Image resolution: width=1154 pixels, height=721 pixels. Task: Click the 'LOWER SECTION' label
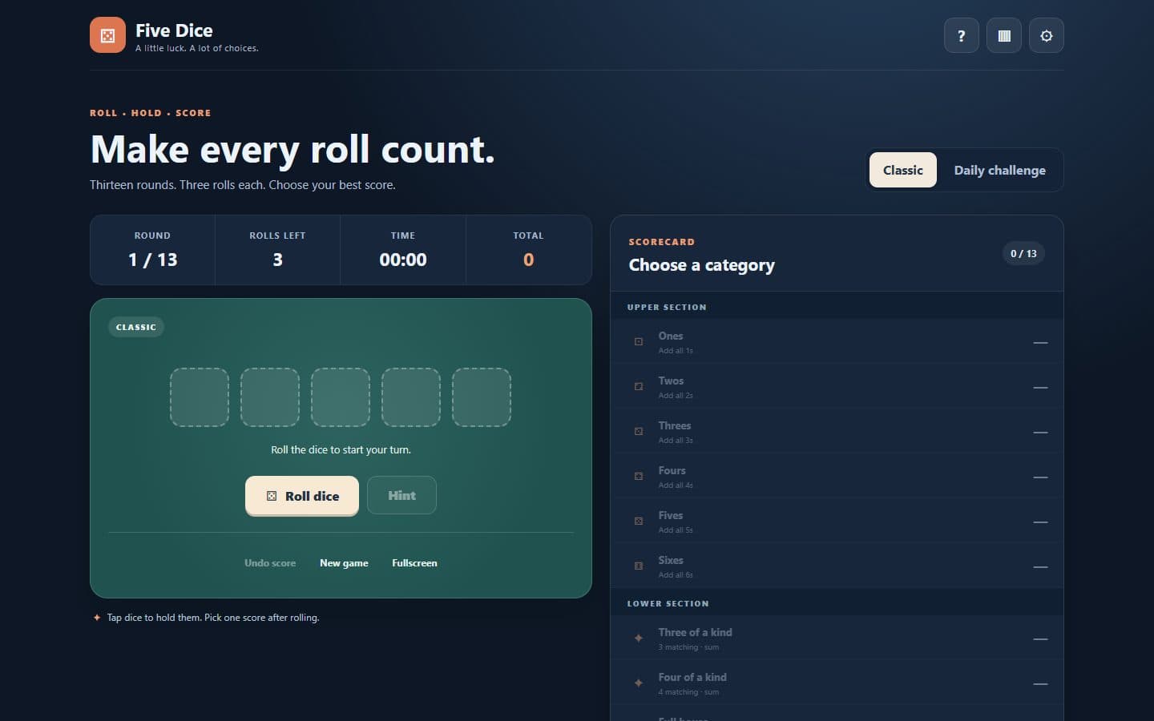coord(668,603)
